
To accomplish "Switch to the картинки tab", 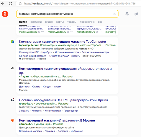I will [36, 22].
